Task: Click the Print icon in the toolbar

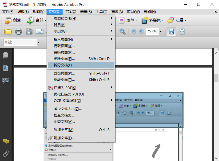Action: tap(18, 31)
